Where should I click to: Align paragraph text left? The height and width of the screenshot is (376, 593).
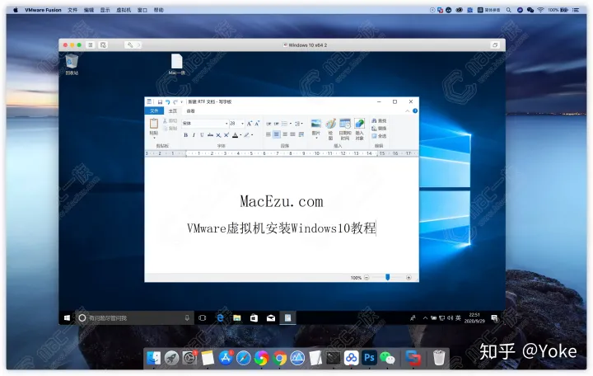(268, 134)
